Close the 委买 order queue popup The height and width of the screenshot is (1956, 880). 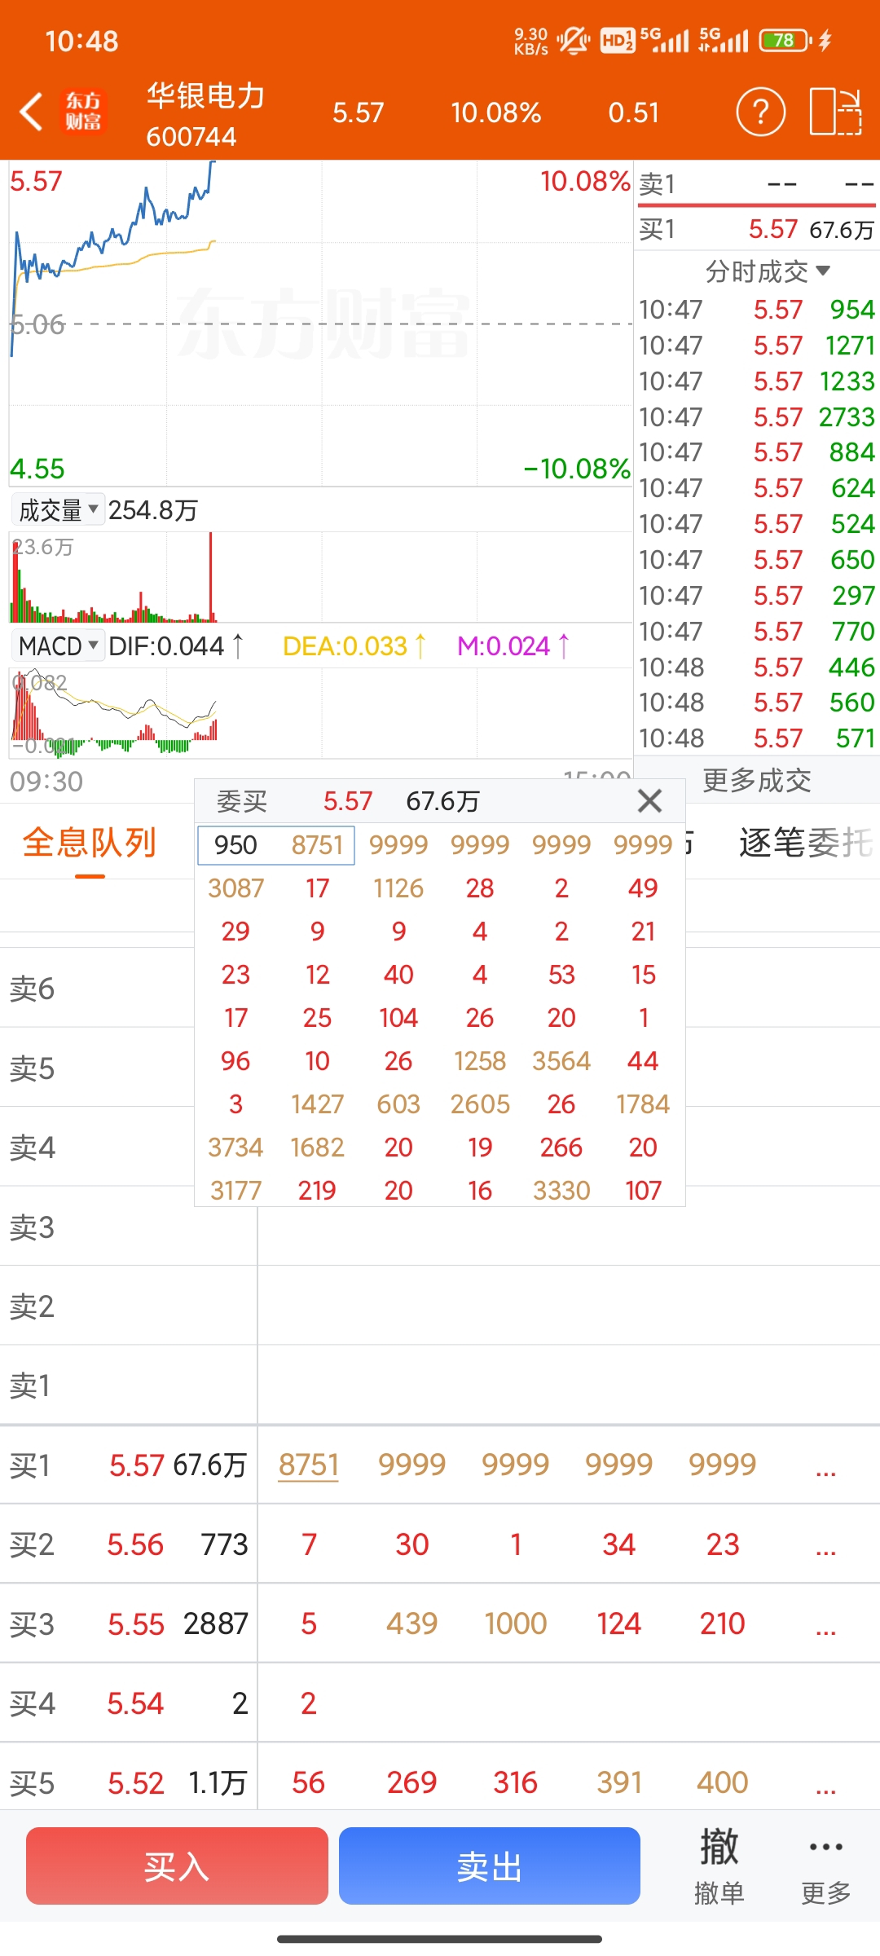649,800
